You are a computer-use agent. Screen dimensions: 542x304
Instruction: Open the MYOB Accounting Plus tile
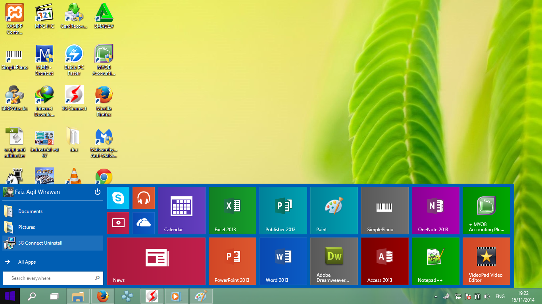[486, 211]
